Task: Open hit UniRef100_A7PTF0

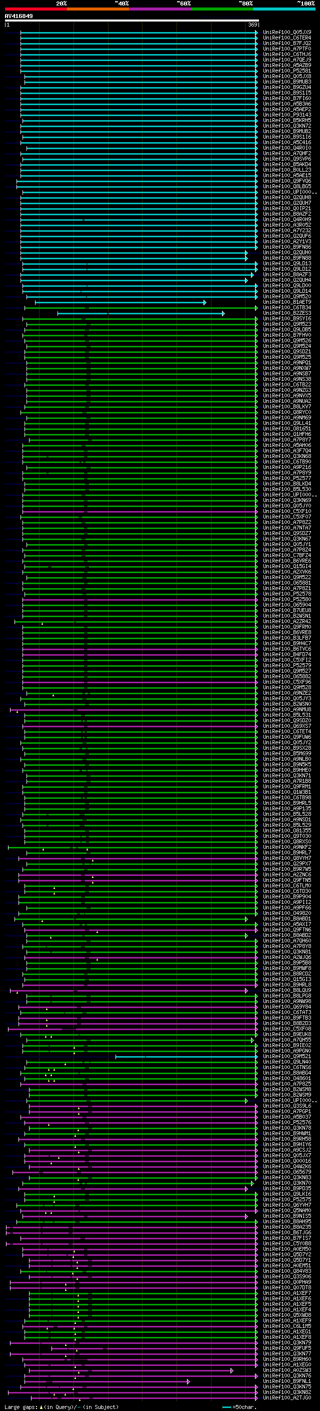Action: coord(287,49)
